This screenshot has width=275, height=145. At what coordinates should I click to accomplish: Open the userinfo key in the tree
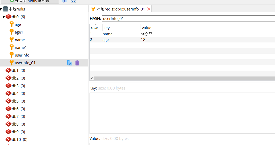point(22,55)
